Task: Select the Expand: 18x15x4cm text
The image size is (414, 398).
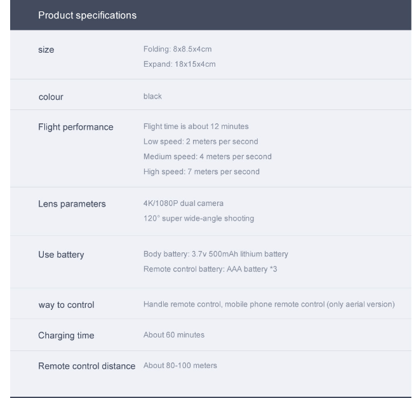Action: point(180,64)
